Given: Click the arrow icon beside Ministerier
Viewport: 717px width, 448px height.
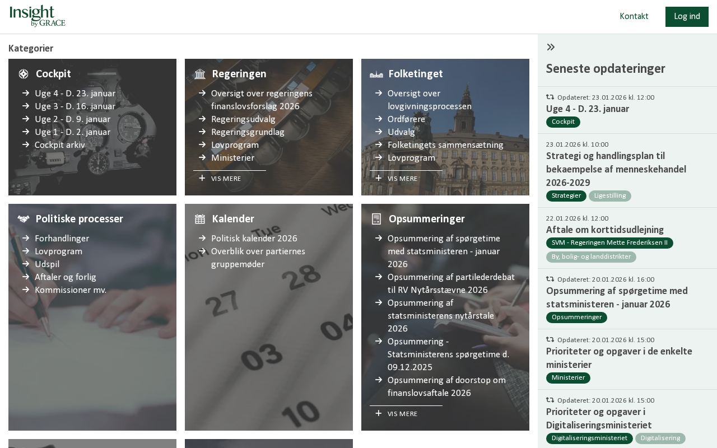Looking at the screenshot, I should [202, 157].
